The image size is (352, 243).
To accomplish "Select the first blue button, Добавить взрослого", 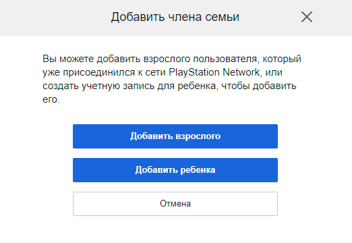I will 175,136.
